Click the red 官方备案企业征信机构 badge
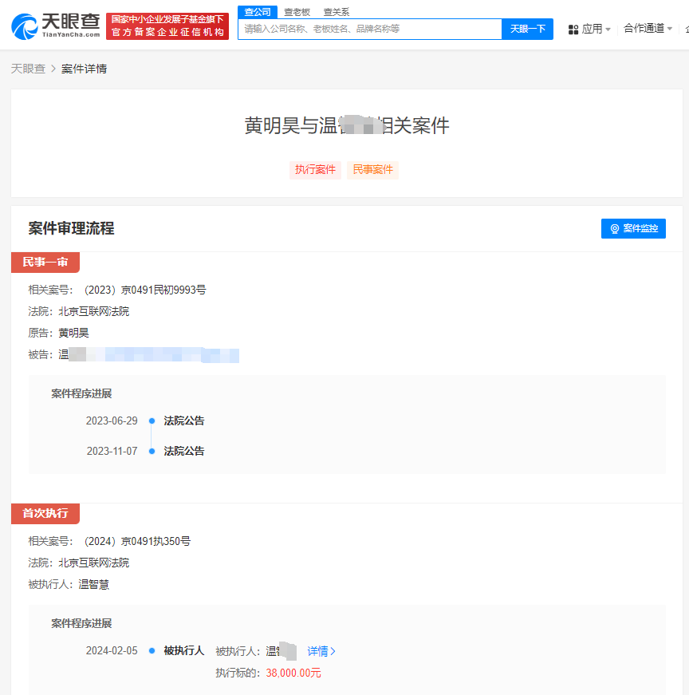Viewport: 689px width, 695px height. tap(167, 33)
